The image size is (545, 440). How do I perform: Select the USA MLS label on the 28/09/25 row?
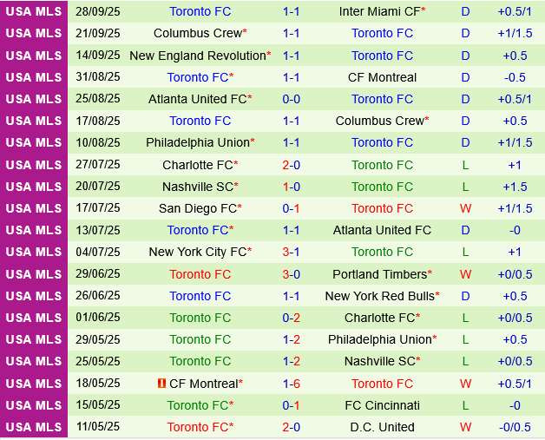pyautogui.click(x=34, y=11)
